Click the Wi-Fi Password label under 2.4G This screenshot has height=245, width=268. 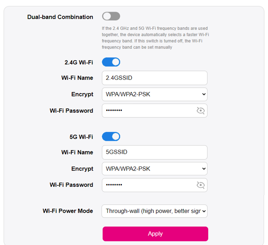coord(71,111)
